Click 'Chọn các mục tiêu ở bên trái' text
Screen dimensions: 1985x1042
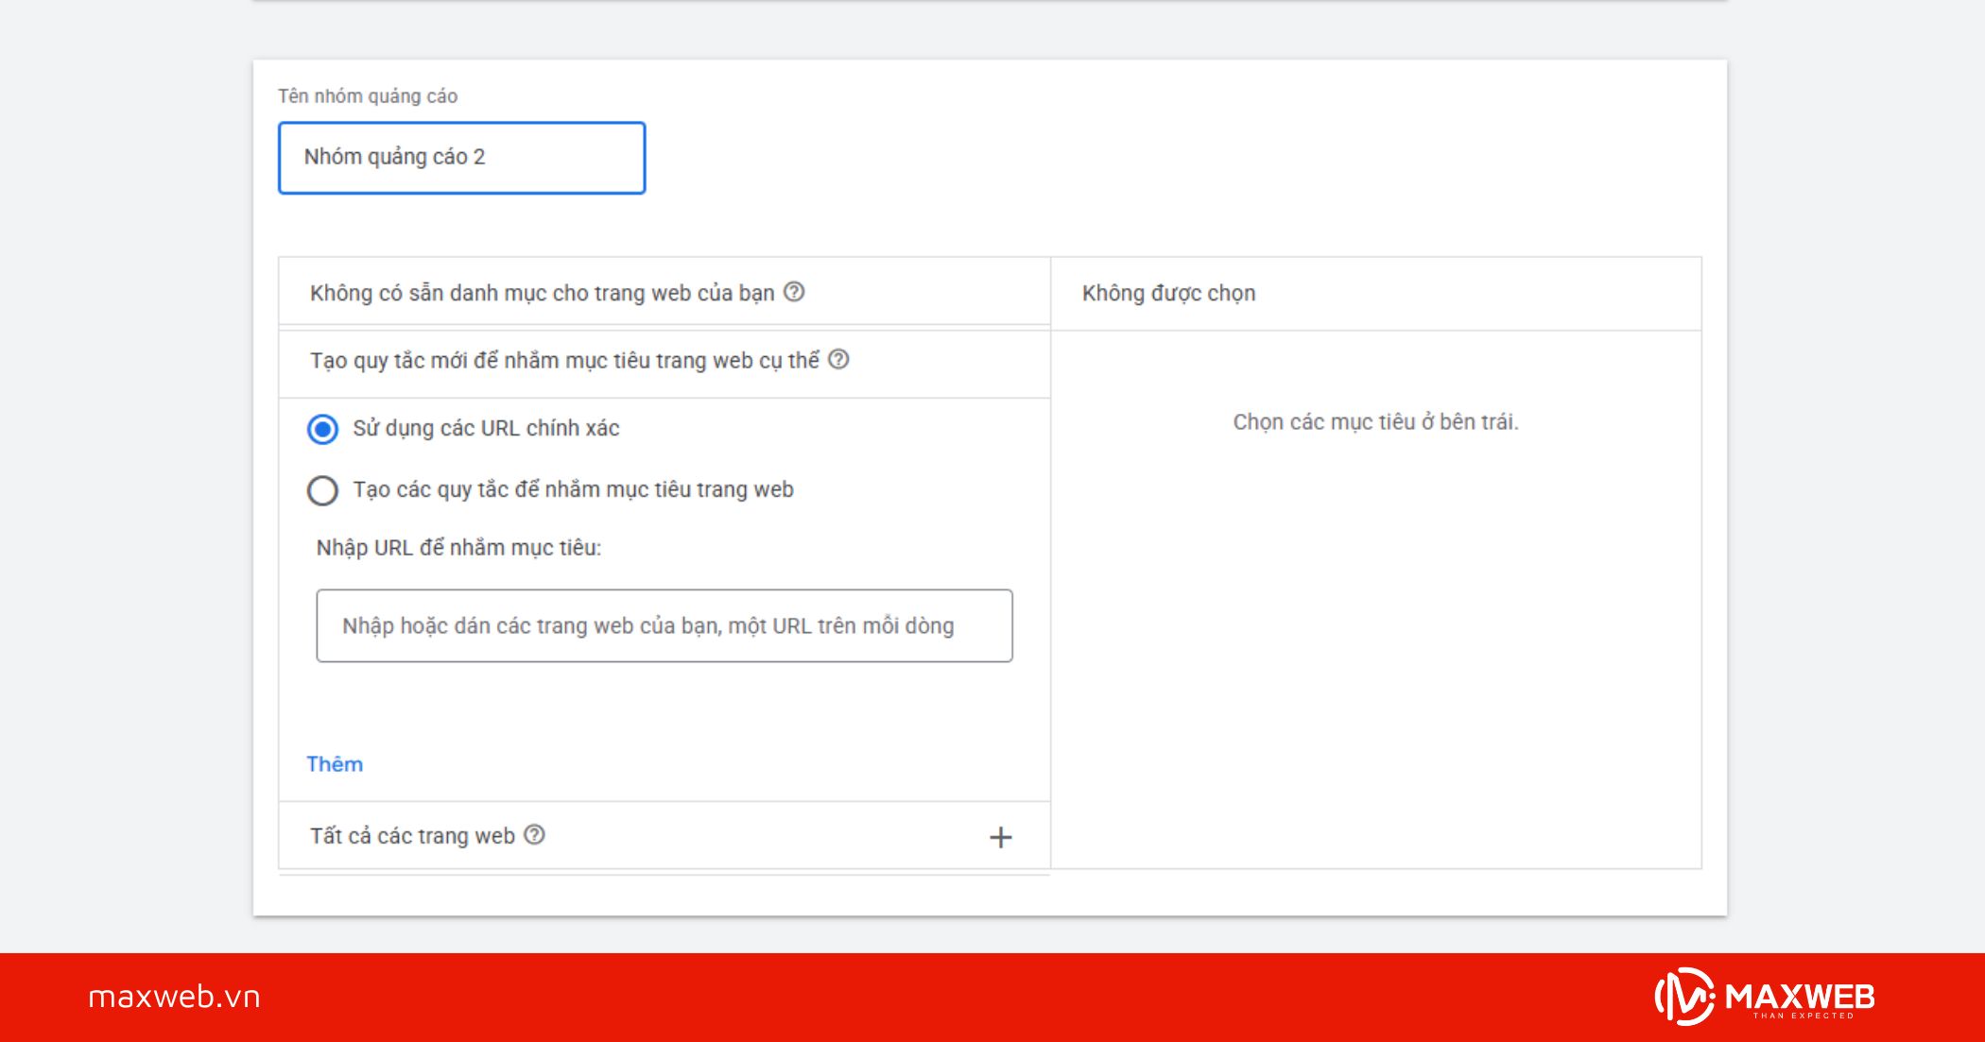1374,422
